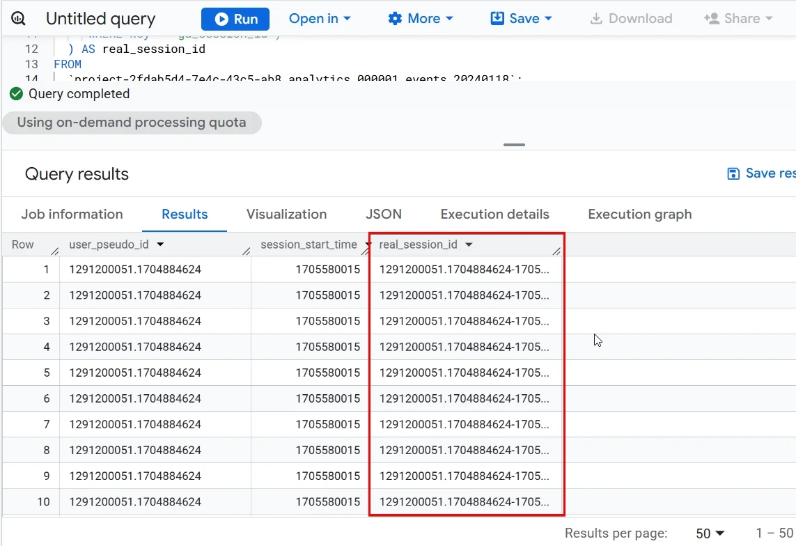Image resolution: width=796 pixels, height=546 pixels.
Task: Click the Save results button
Action: click(761, 173)
